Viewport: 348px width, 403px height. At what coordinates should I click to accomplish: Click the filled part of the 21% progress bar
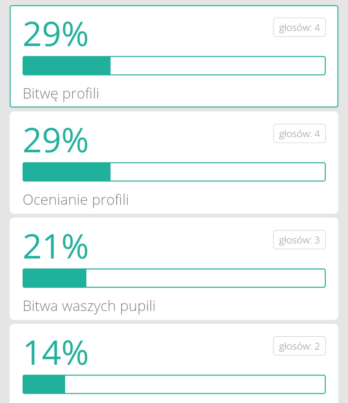coord(54,278)
